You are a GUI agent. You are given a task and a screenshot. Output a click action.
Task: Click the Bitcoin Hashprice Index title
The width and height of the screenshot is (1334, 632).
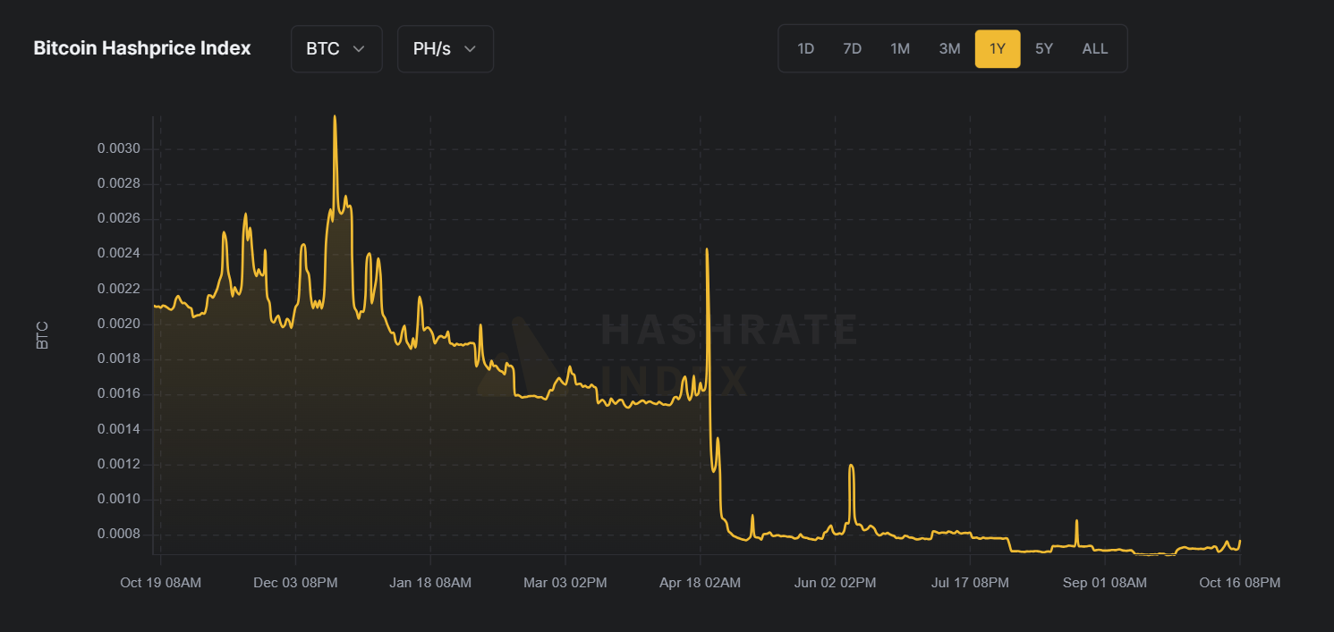pyautogui.click(x=142, y=48)
